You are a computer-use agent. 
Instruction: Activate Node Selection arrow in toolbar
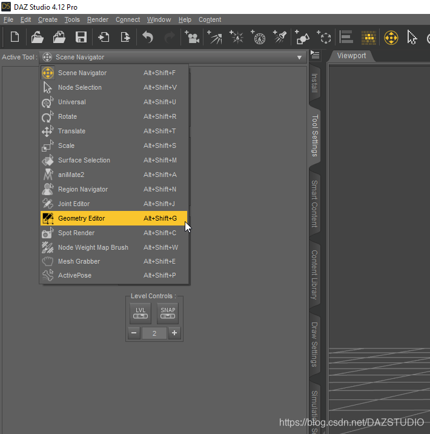click(x=412, y=38)
